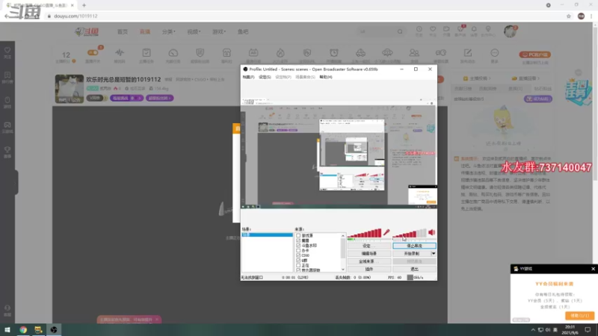Click the 退出 button in OBS

pos(414,269)
